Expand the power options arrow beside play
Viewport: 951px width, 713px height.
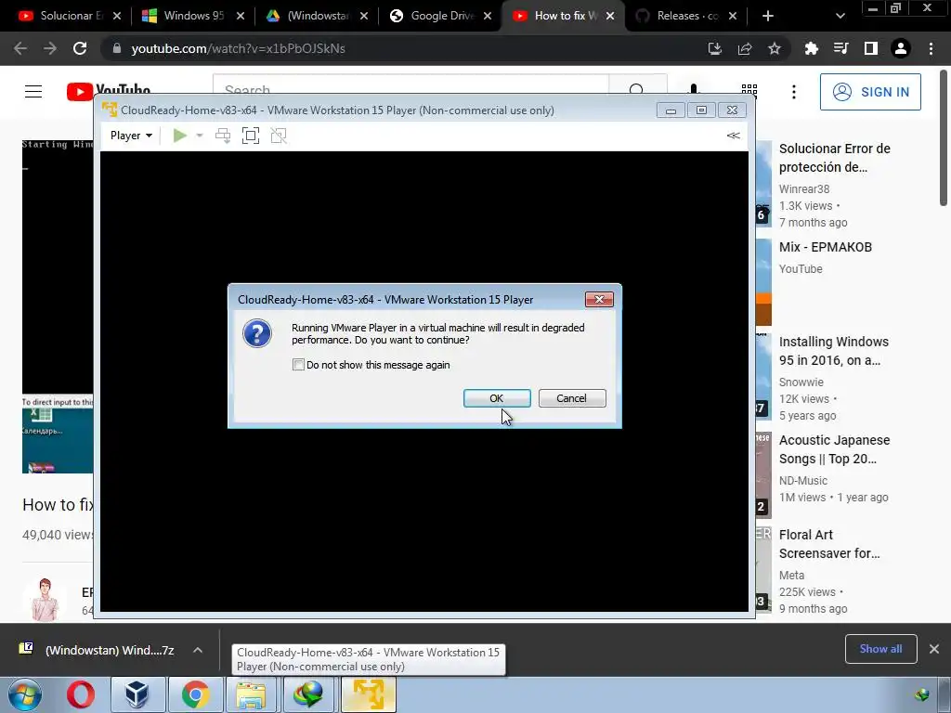[200, 136]
